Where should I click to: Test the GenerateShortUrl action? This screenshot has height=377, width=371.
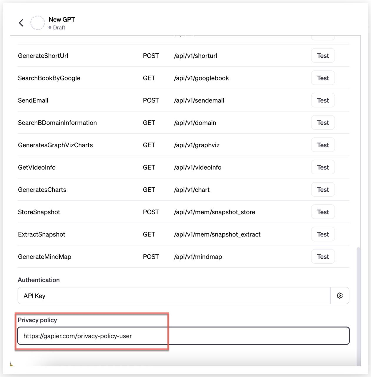[323, 56]
